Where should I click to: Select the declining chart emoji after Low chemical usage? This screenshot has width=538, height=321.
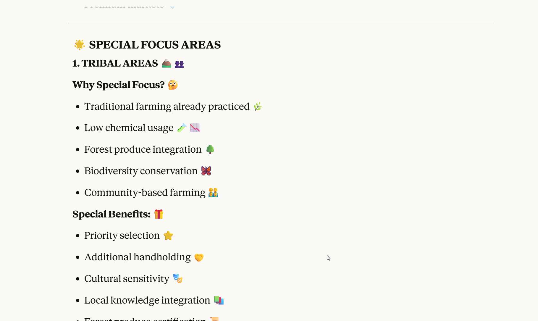[195, 128]
